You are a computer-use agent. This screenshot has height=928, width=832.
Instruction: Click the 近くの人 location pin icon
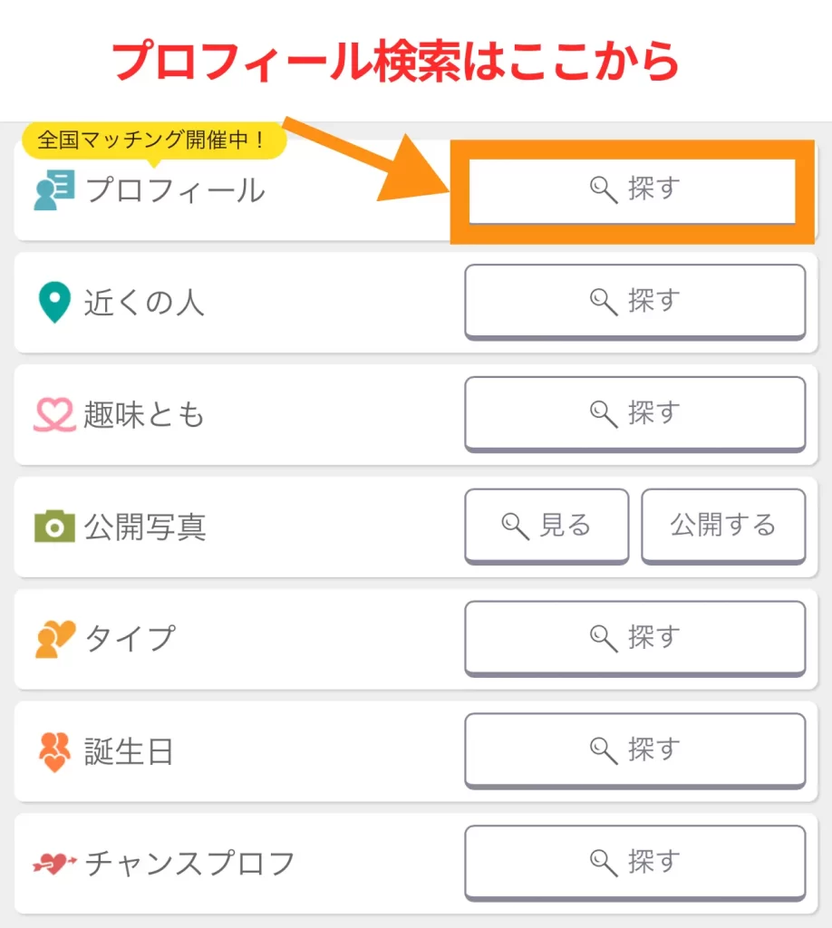click(54, 302)
